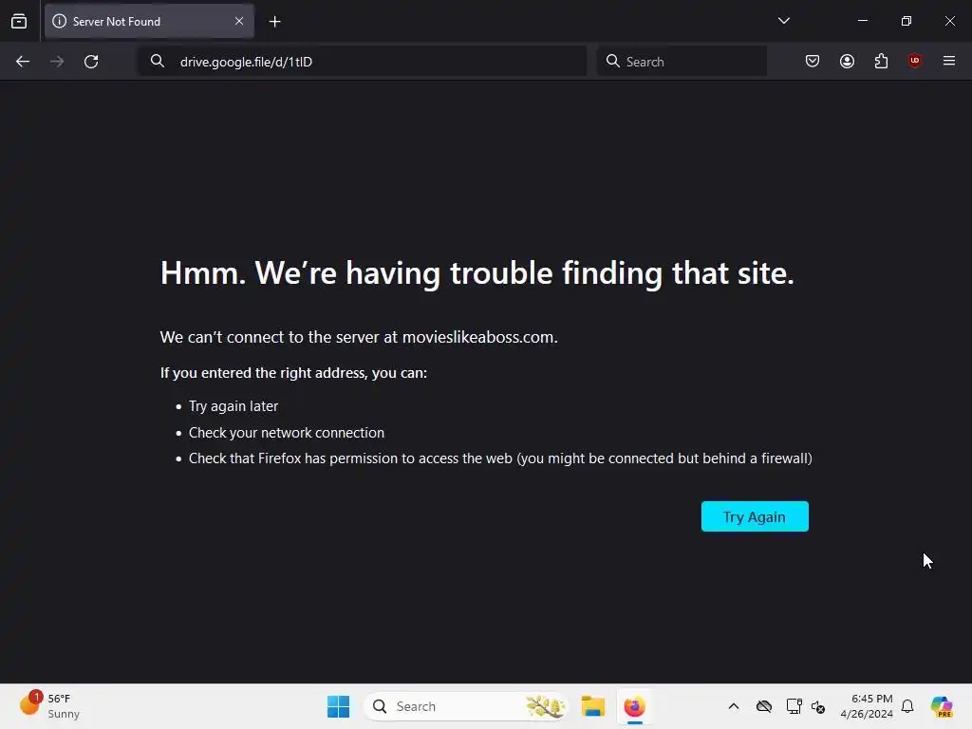Click the 'Hmm. We're having trouble' heading

coord(477,272)
